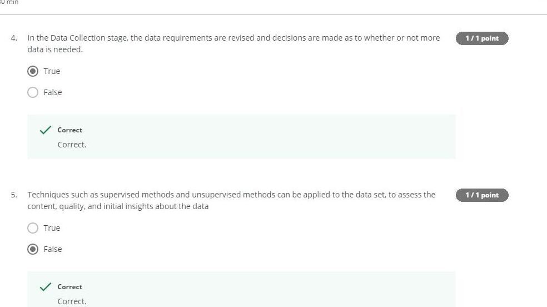Click the green checkmark icon under question 4
The height and width of the screenshot is (307, 547).
tap(46, 130)
